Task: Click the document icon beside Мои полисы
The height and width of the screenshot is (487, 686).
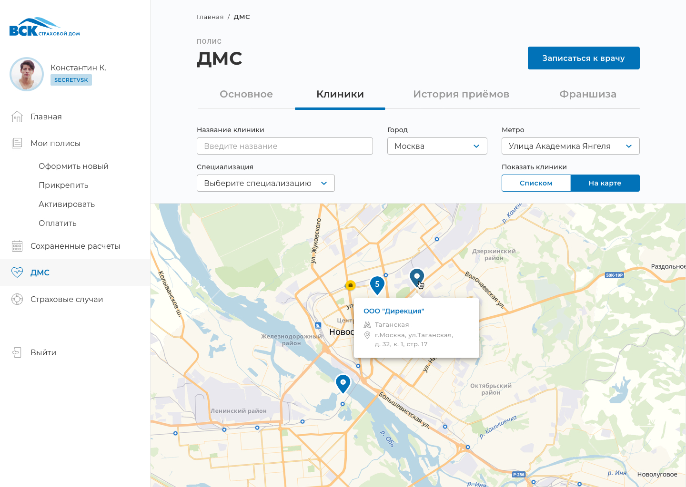Action: pos(17,143)
